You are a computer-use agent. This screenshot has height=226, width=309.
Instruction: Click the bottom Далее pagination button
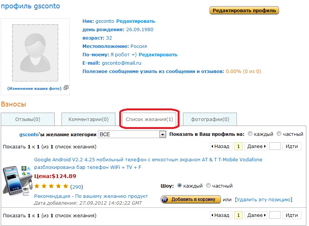pos(255,215)
